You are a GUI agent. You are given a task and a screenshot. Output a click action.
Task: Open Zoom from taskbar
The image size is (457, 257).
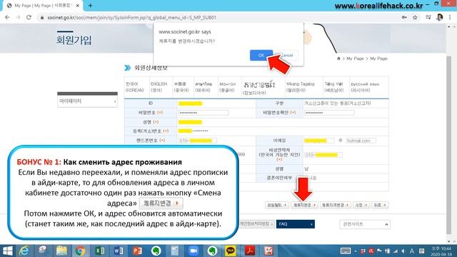pyautogui.click(x=194, y=251)
